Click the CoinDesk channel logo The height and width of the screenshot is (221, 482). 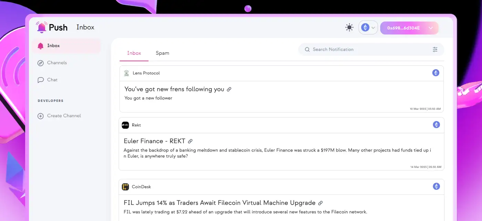(x=125, y=187)
